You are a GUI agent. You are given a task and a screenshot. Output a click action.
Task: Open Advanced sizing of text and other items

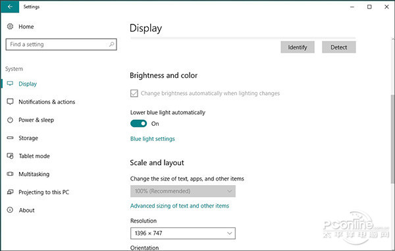click(x=180, y=206)
